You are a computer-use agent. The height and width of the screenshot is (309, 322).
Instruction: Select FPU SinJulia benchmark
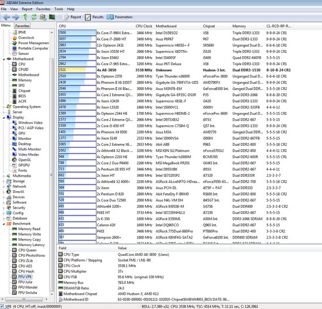[x=28, y=292]
